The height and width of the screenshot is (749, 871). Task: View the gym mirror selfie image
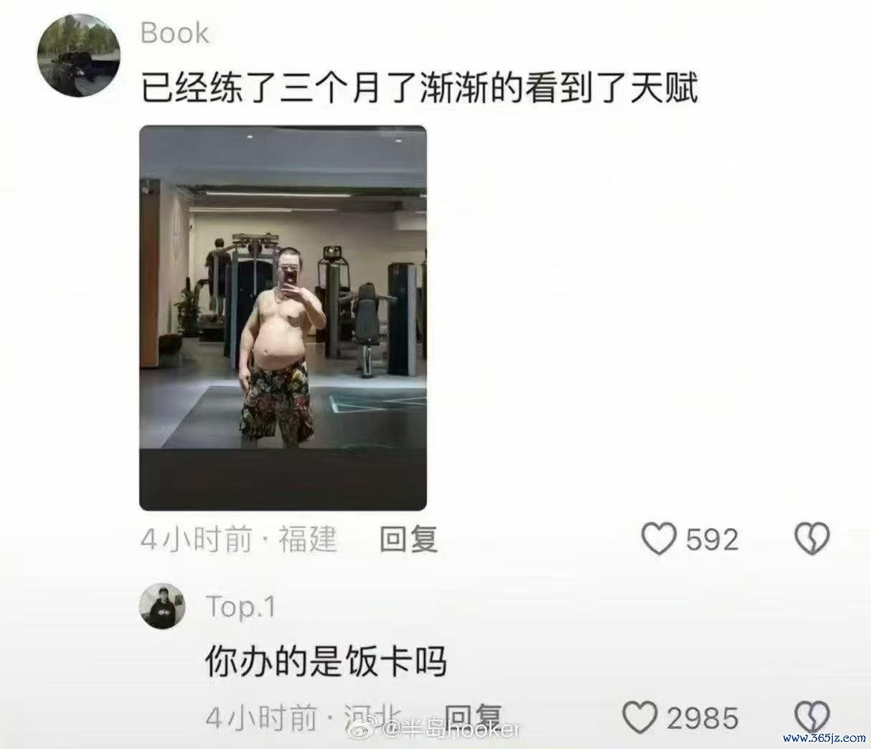(x=283, y=318)
